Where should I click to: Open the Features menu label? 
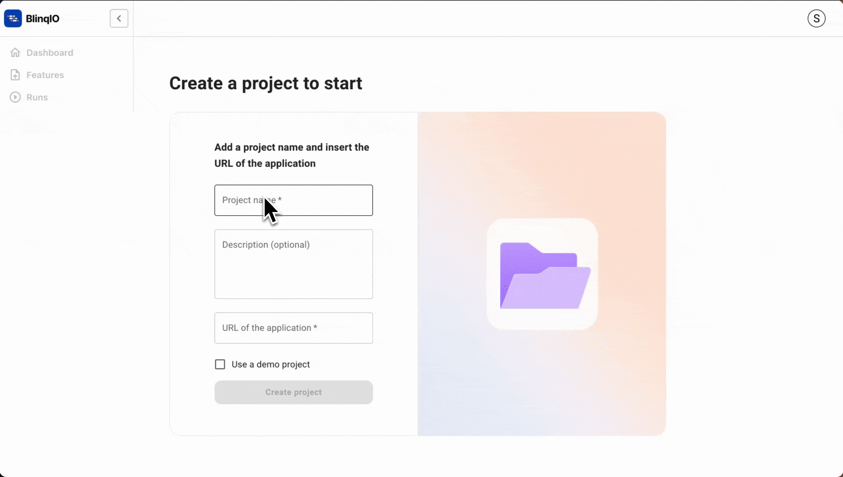point(45,75)
